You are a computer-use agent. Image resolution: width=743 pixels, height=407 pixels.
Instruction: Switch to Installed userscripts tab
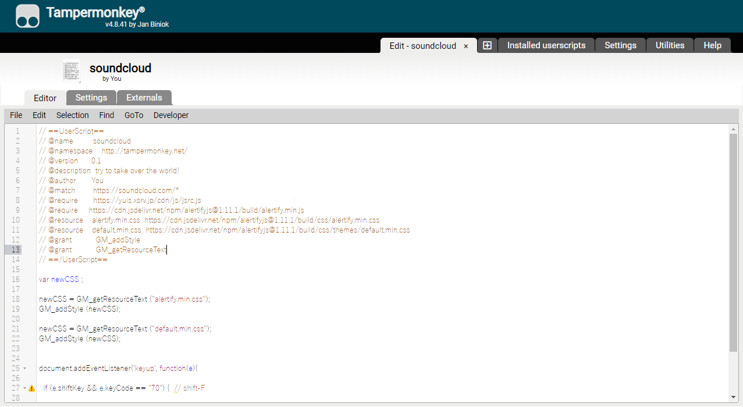click(546, 45)
